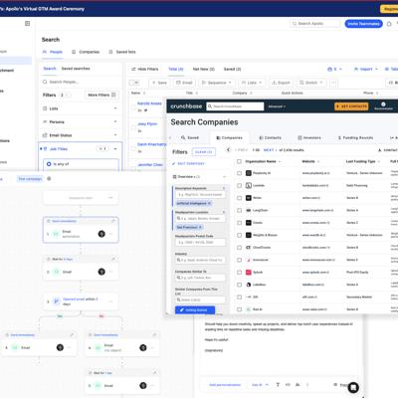Click the GET CONTACTS button

click(351, 106)
